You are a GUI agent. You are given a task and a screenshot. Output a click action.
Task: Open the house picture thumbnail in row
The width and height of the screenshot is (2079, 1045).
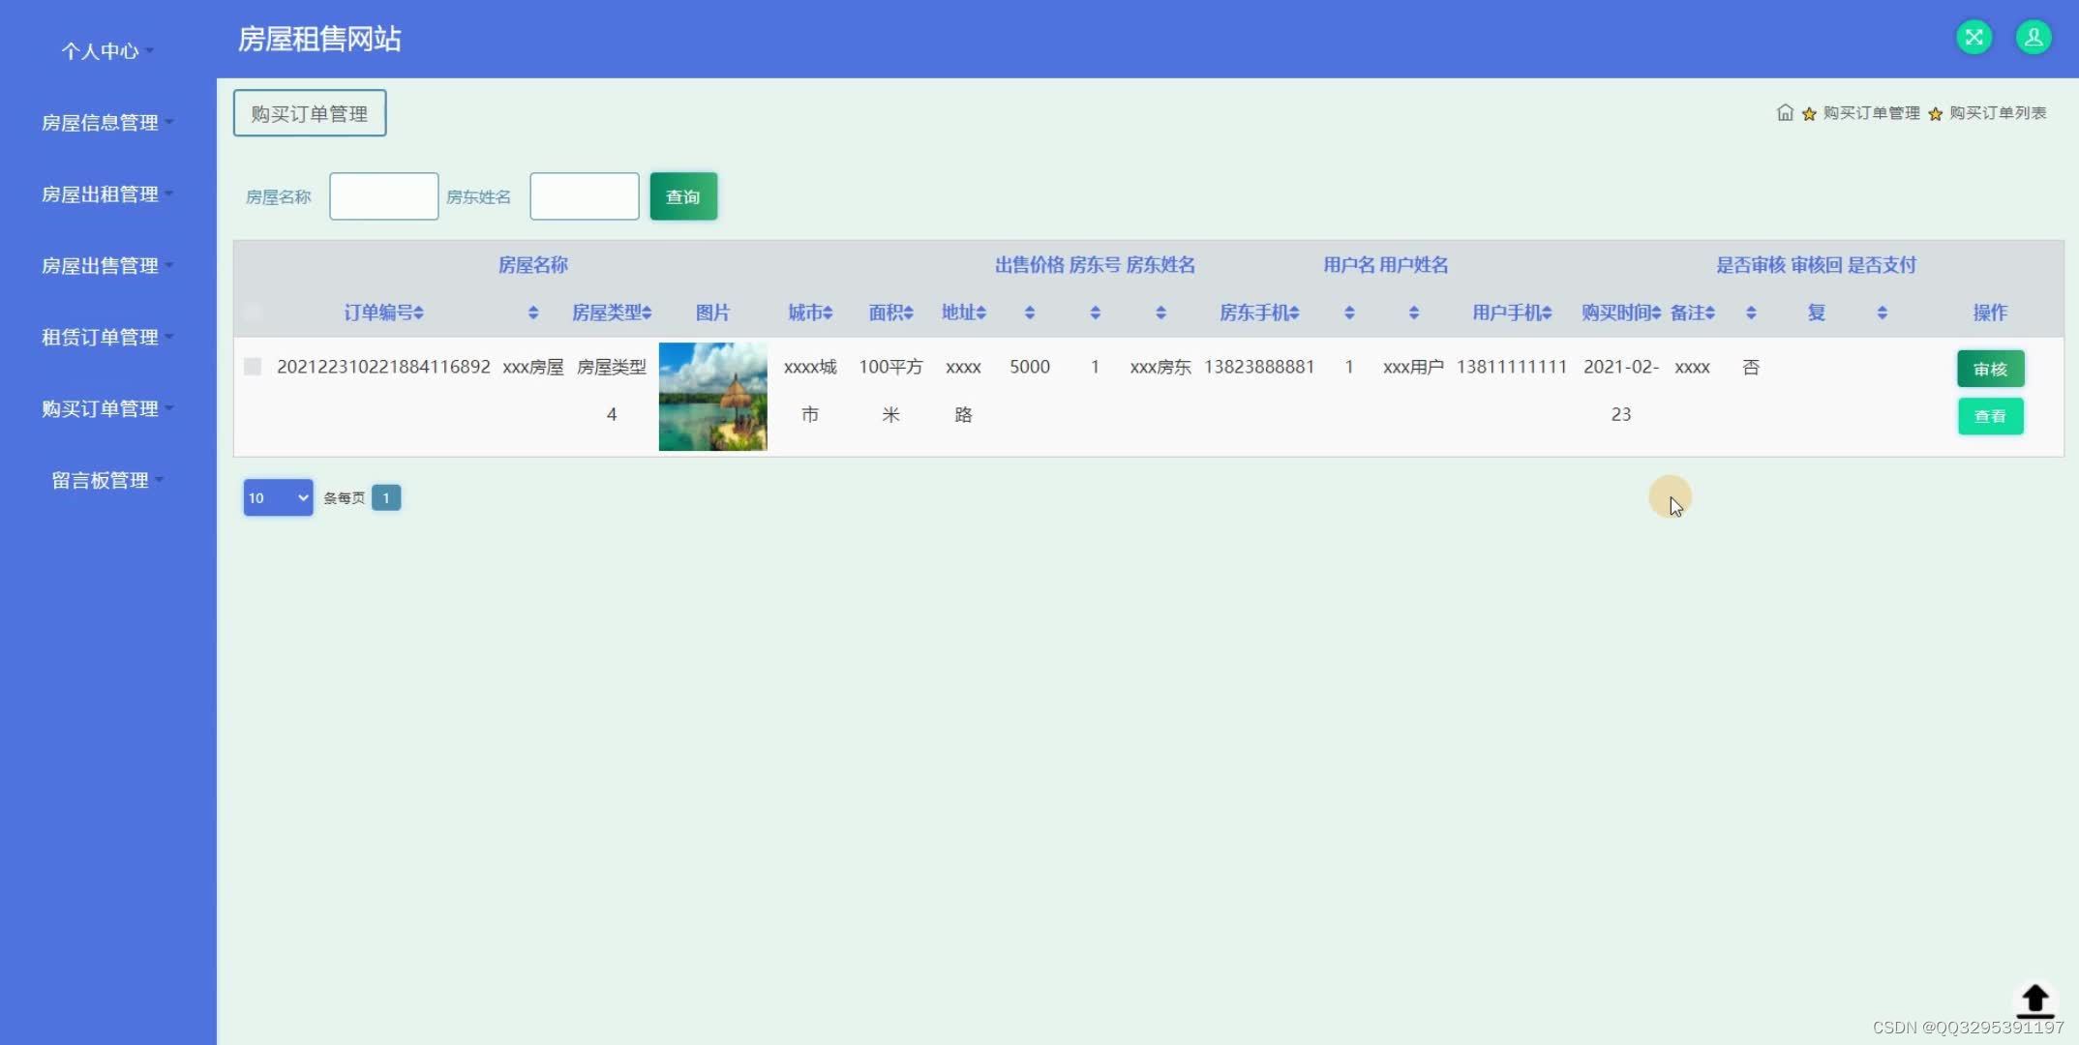(713, 397)
